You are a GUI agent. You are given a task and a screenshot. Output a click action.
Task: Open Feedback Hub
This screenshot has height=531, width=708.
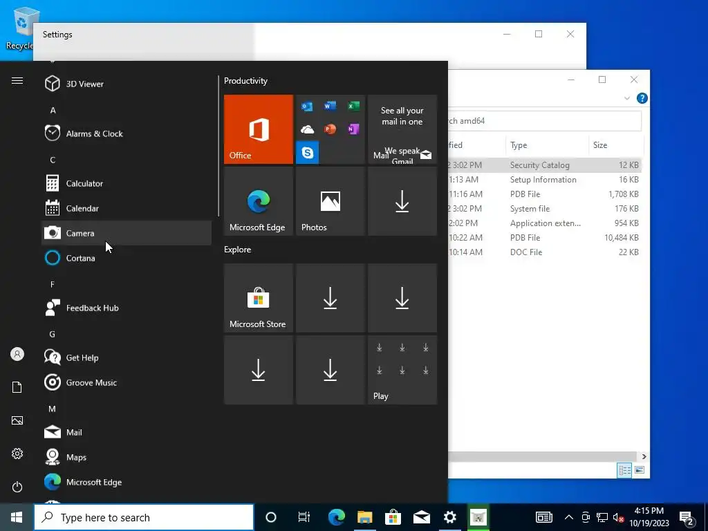point(127,308)
